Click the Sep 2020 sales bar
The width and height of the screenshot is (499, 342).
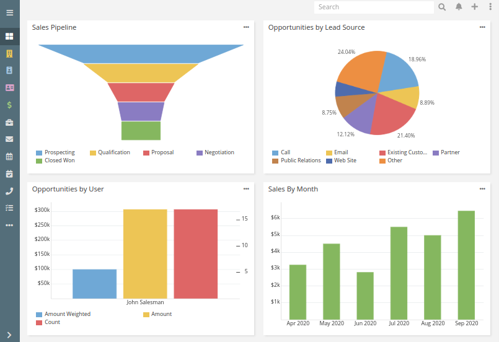tap(466, 265)
